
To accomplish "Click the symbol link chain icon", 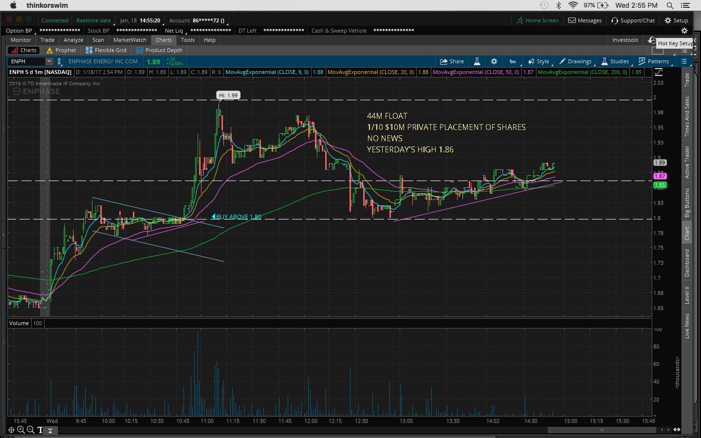I will pos(59,61).
